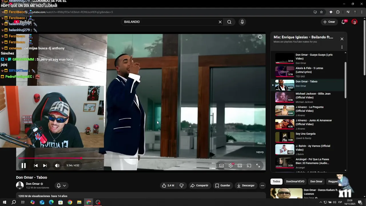Open Danza Kuduro ft. Lucenzo suggested video
Screen dimensions: 366x206
[x=321, y=192]
